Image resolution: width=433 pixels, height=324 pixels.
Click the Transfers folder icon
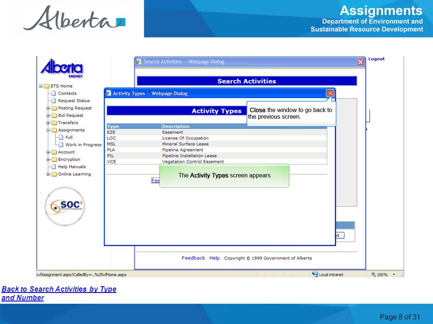click(x=54, y=122)
